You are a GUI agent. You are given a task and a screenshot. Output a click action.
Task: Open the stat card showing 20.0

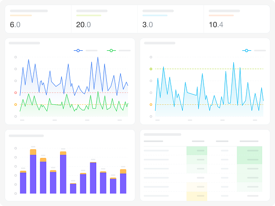pos(104,19)
